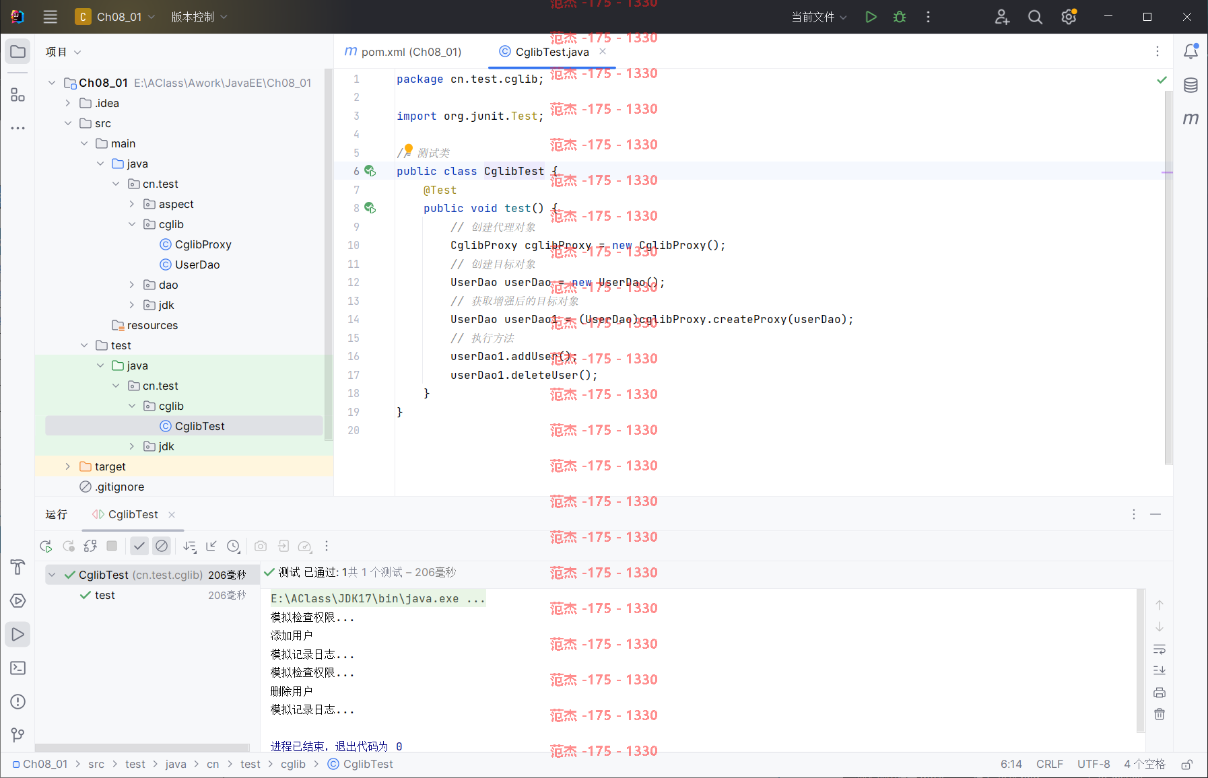This screenshot has height=778, width=1208.
Task: Open the Git version control tool window
Action: 18,735
